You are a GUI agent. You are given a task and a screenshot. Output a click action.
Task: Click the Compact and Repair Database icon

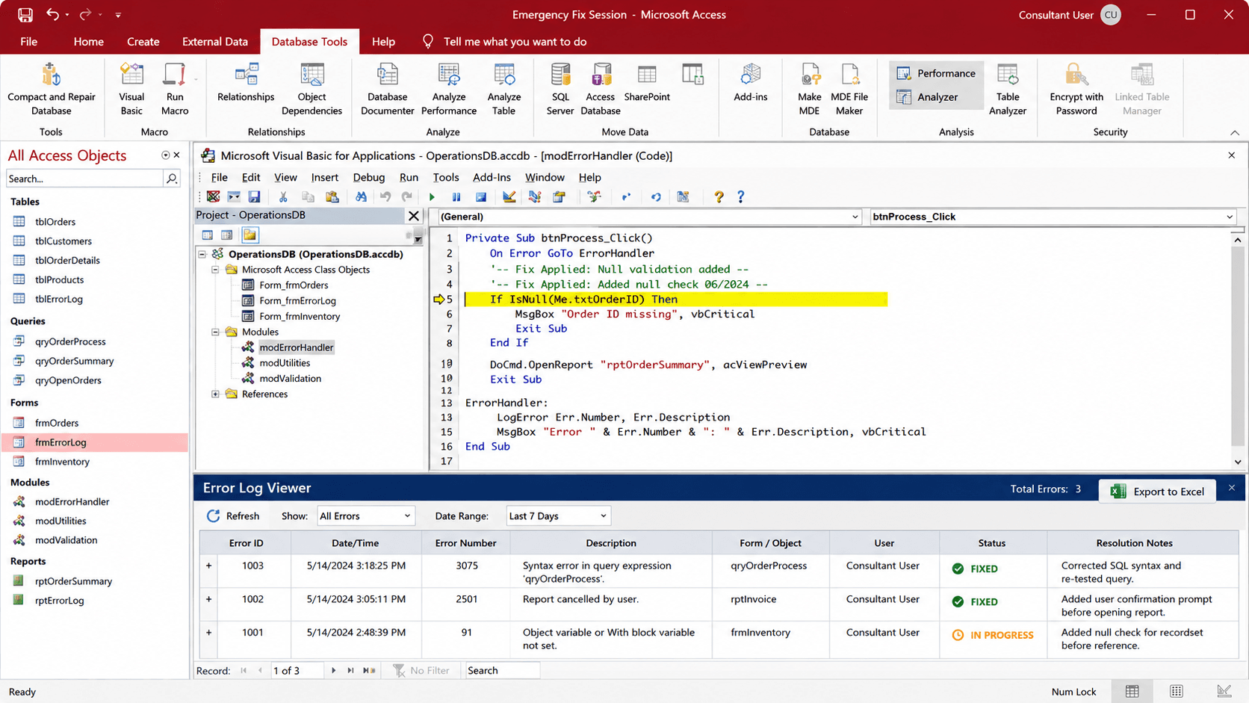click(51, 75)
